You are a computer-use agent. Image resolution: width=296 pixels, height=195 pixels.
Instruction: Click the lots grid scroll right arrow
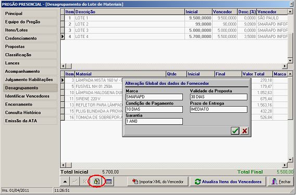click(285, 66)
